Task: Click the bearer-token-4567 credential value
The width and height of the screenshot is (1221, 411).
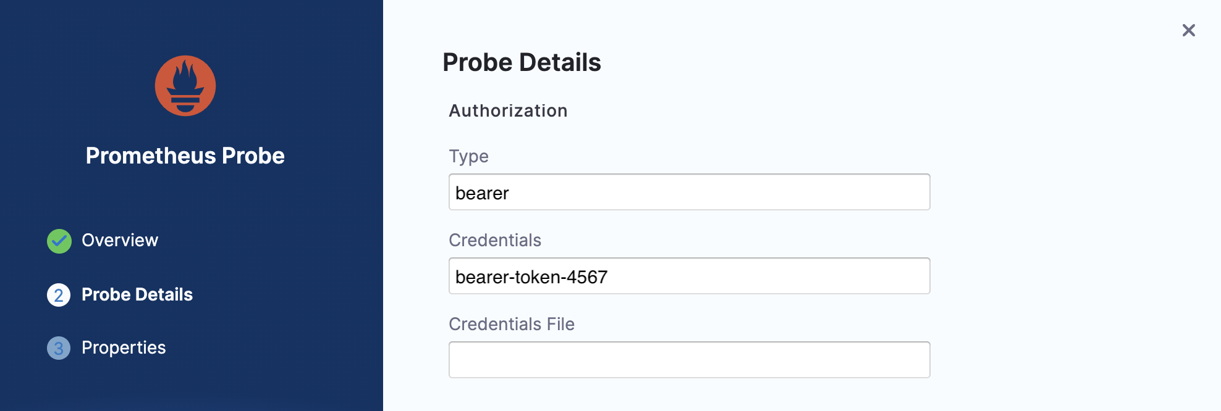Action: click(x=531, y=277)
